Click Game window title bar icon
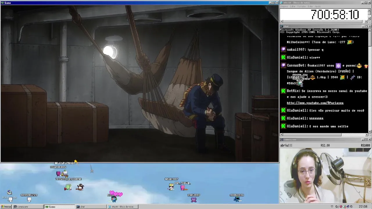 click(x=2, y=3)
